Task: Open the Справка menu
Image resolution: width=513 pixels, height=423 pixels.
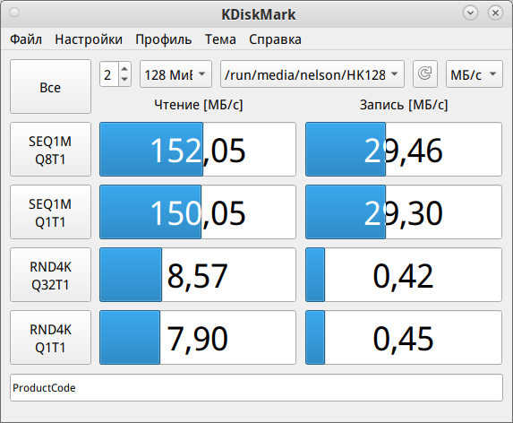Action: point(275,39)
